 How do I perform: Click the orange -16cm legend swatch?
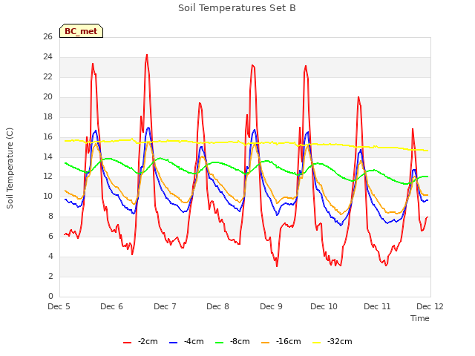click(266, 343)
